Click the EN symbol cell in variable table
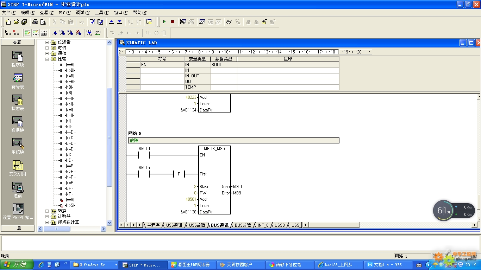This screenshot has width=481, height=270. coord(162,65)
